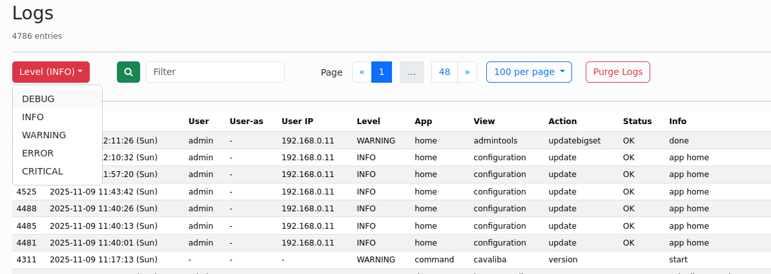
Task: Click the pagination ellipsis item
Action: click(x=411, y=72)
